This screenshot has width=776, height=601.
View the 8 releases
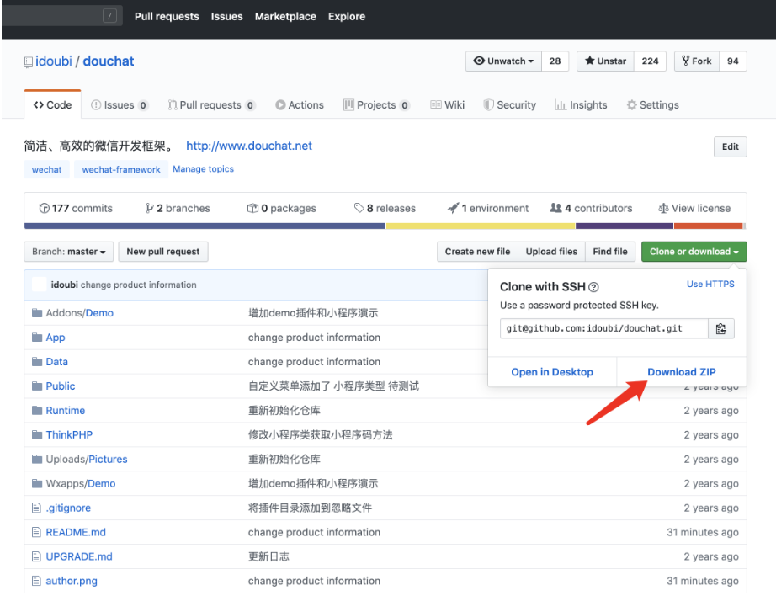[385, 209]
